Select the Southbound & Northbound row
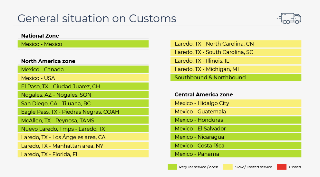 coord(236,77)
